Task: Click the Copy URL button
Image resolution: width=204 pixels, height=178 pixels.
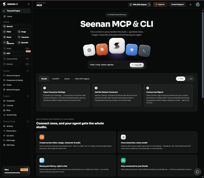Action: [x=137, y=65]
